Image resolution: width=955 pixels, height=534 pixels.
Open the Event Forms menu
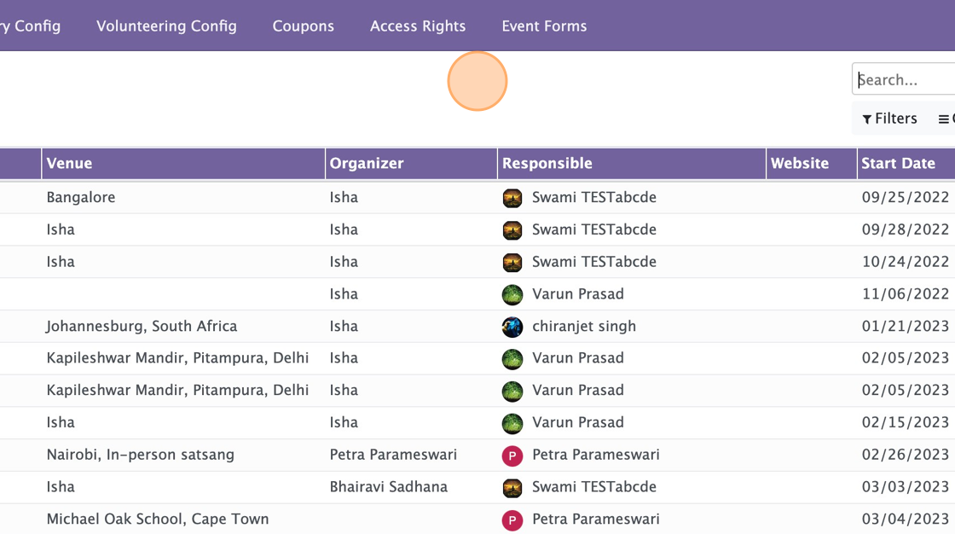[545, 26]
